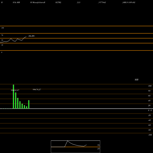Click the rightmost green MR bar

[29, 104]
